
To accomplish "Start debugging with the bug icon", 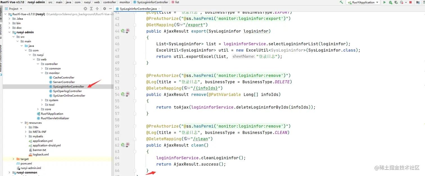I will pyautogui.click(x=390, y=2).
